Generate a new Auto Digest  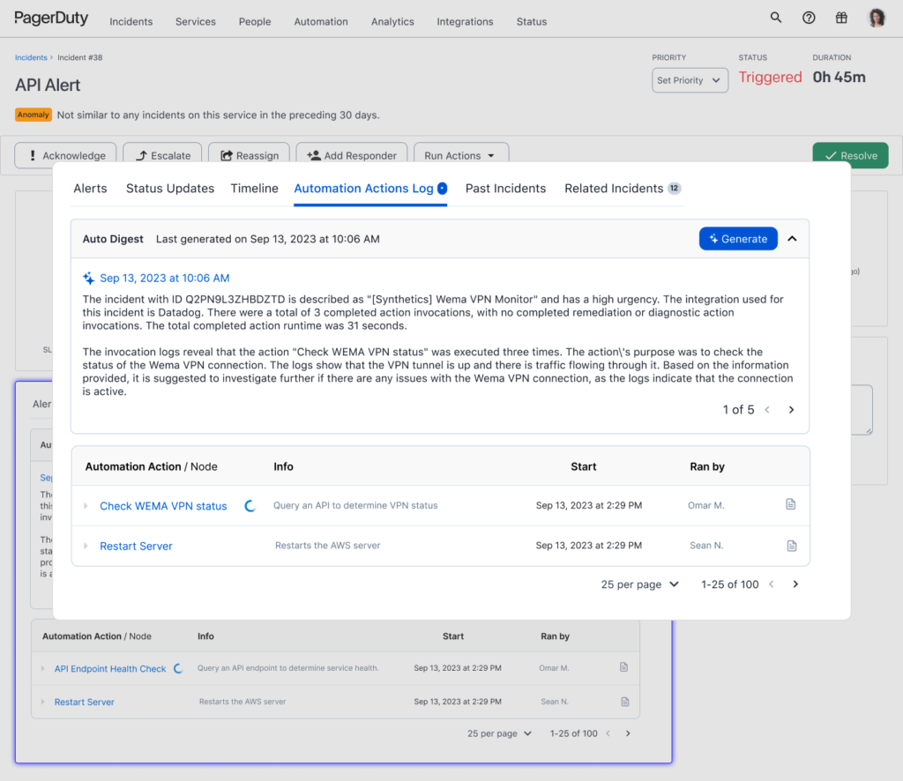738,238
